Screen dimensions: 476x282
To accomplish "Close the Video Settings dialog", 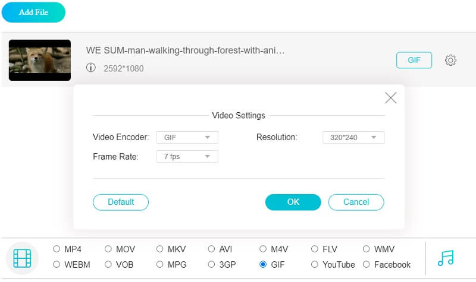I will click(x=390, y=98).
